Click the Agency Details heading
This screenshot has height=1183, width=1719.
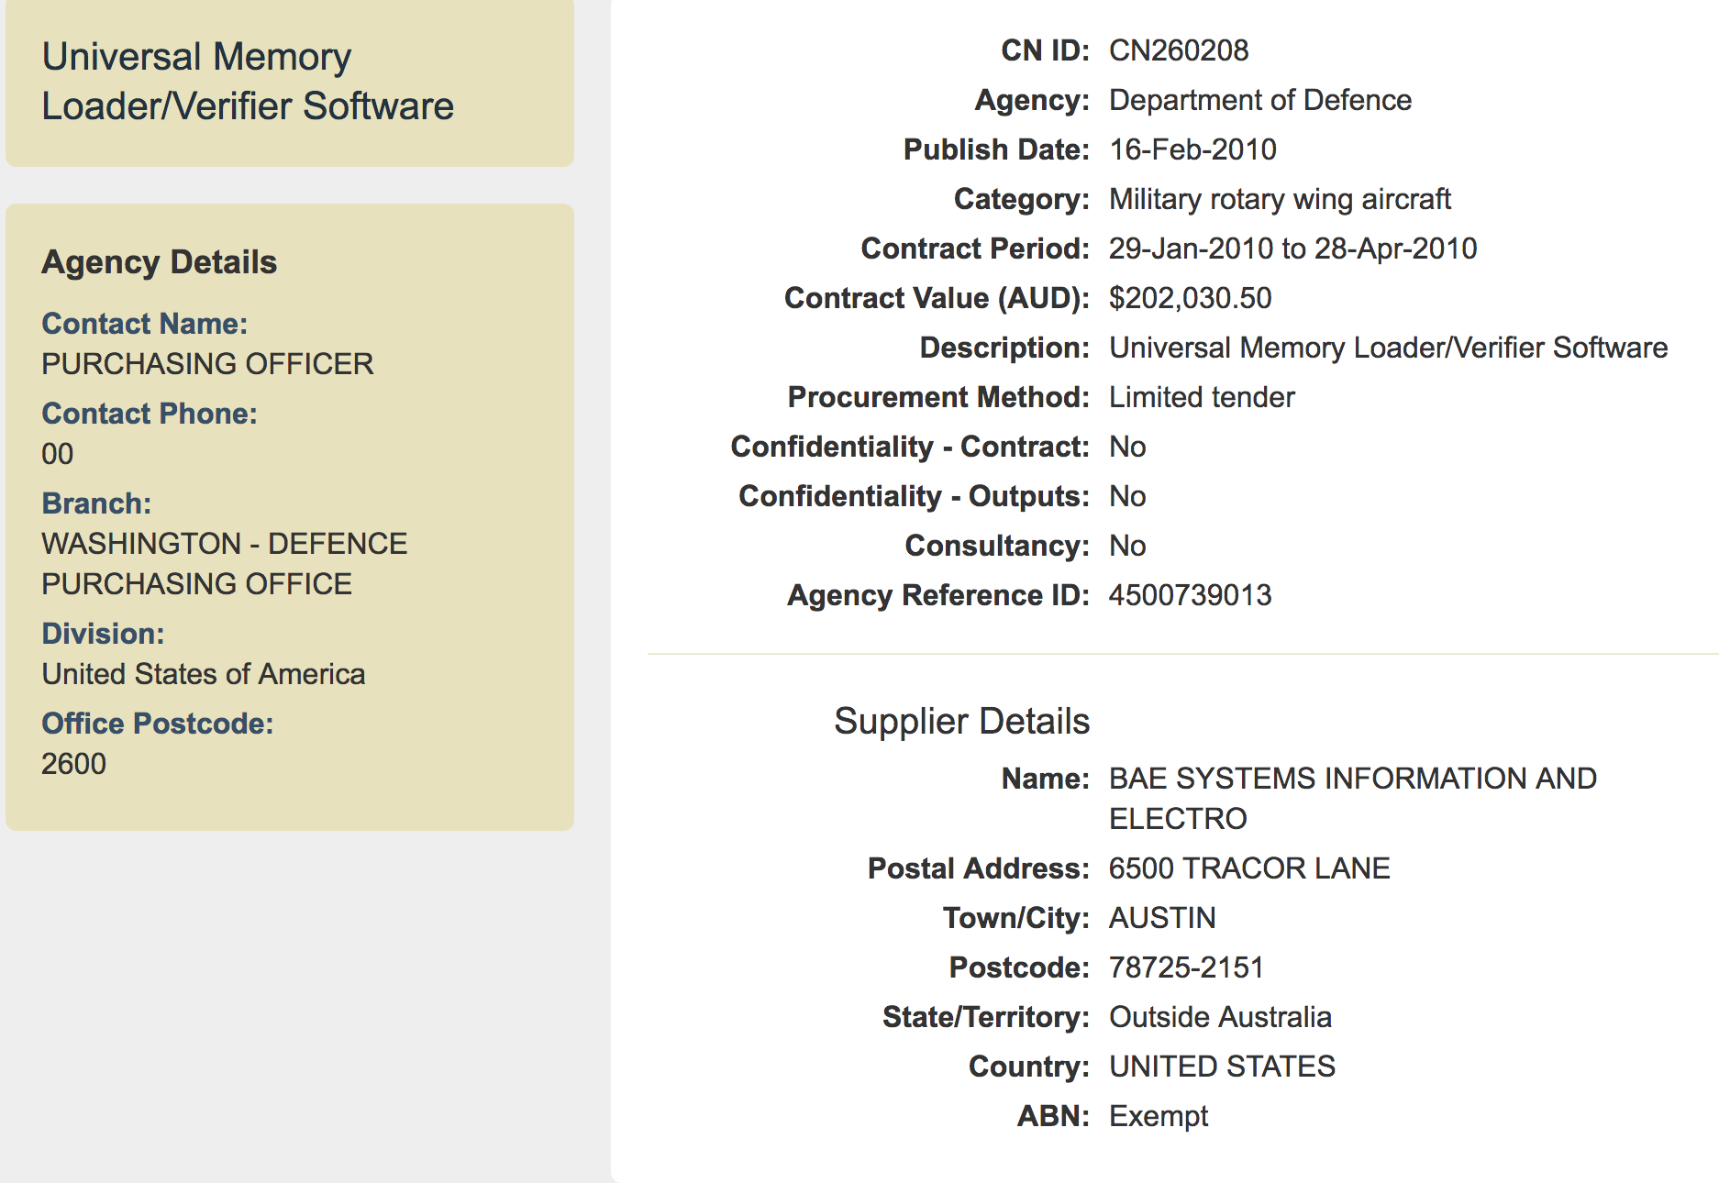160,262
